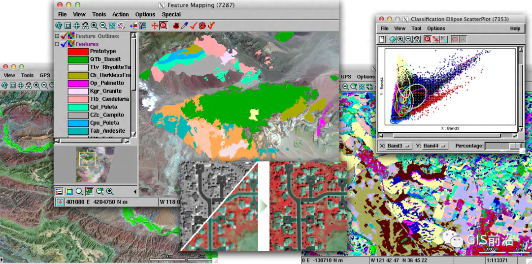This screenshot has width=532, height=264.
Task: Select the QTb_Basalt feature label
Action: [102, 59]
